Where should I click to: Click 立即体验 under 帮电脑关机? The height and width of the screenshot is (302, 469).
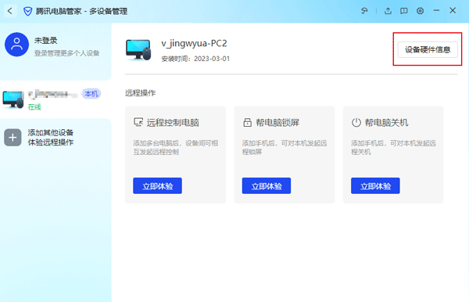375,186
